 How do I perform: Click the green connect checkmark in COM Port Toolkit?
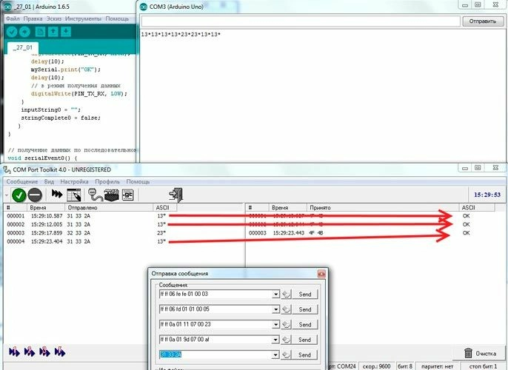click(19, 195)
